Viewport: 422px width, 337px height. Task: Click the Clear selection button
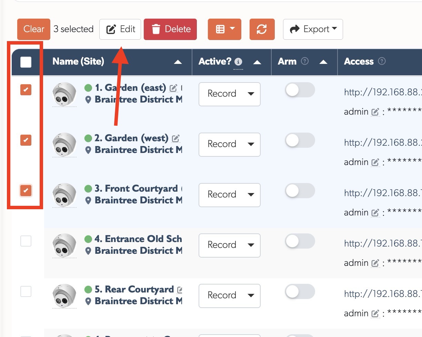pos(33,29)
